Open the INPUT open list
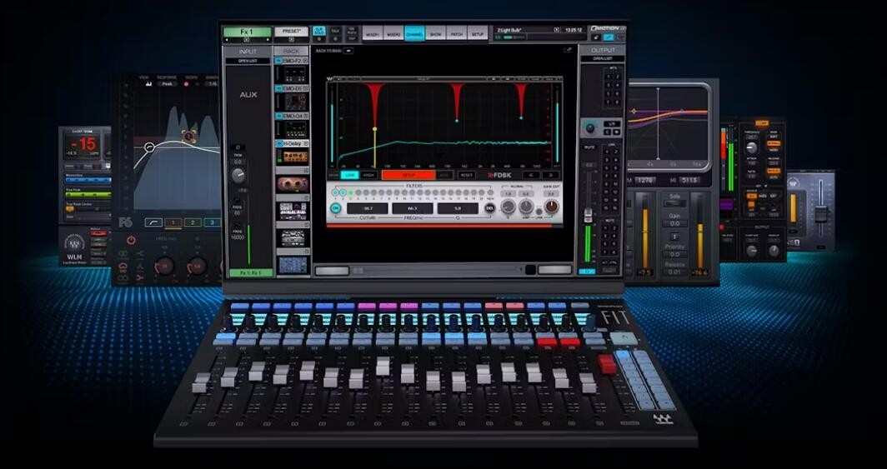887x469 pixels. pos(248,61)
